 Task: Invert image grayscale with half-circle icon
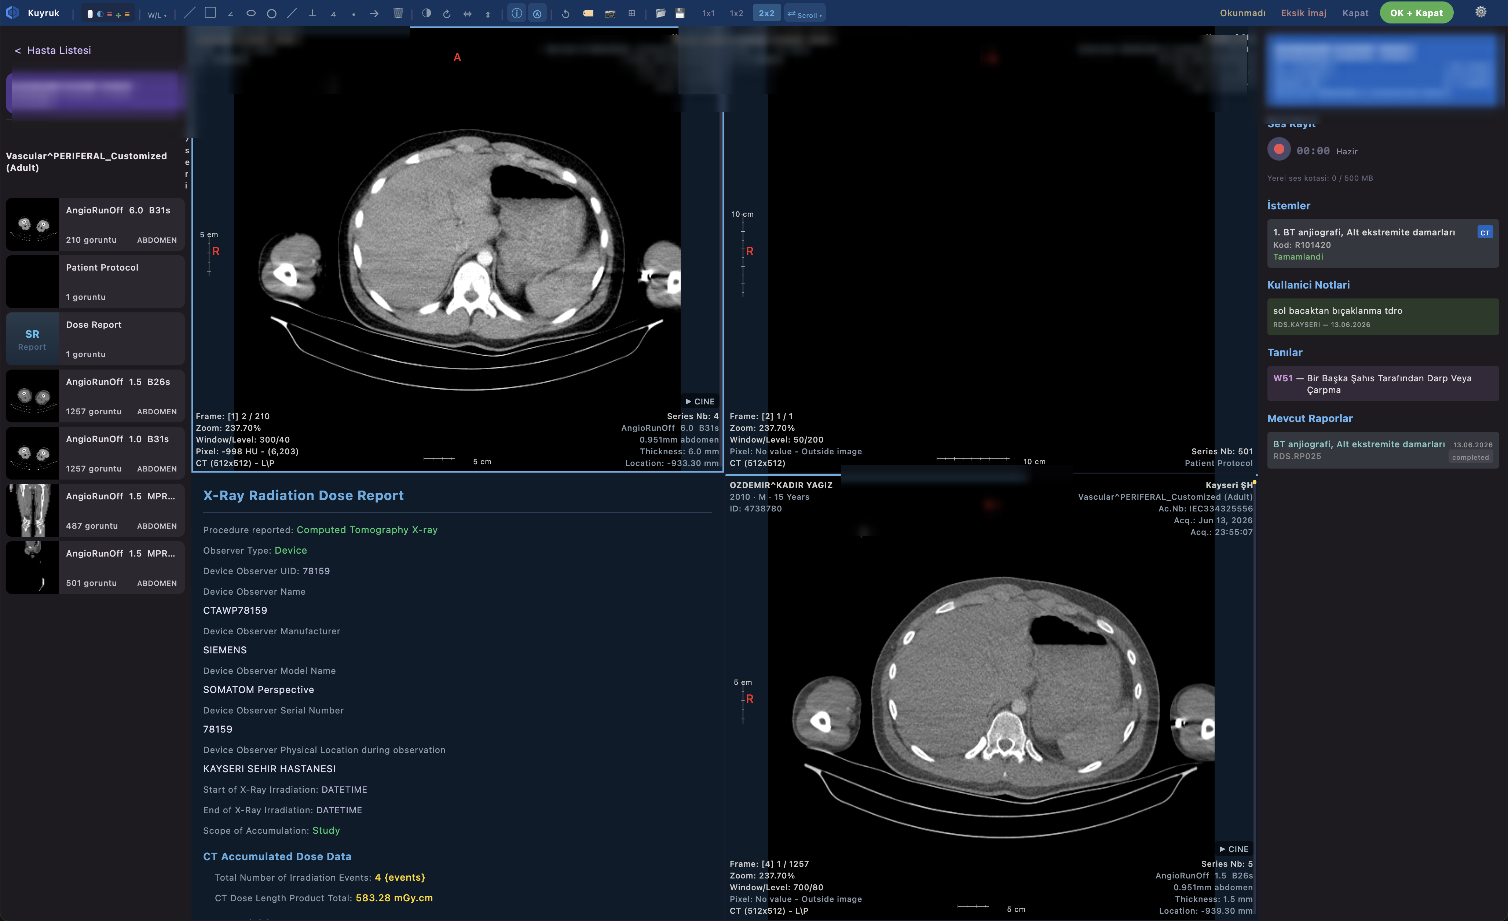pyautogui.click(x=427, y=13)
